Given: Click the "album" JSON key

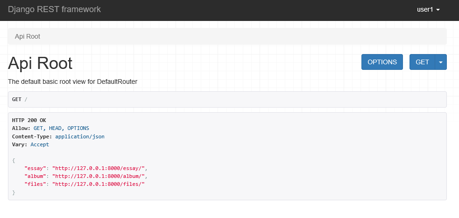Looking at the screenshot, I should (x=35, y=176).
